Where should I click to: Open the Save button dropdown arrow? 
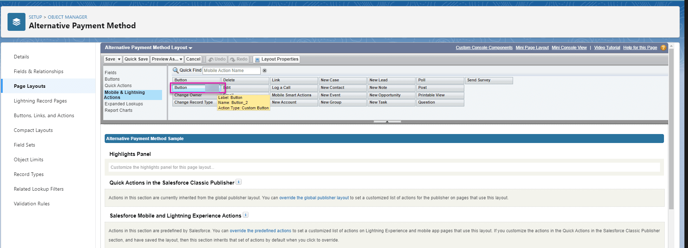[119, 59]
